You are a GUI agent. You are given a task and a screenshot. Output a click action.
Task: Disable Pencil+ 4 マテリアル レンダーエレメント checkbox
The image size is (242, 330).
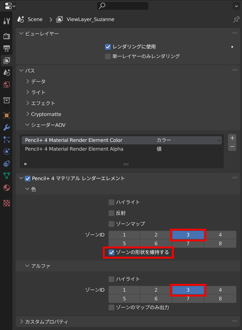[x=28, y=179]
